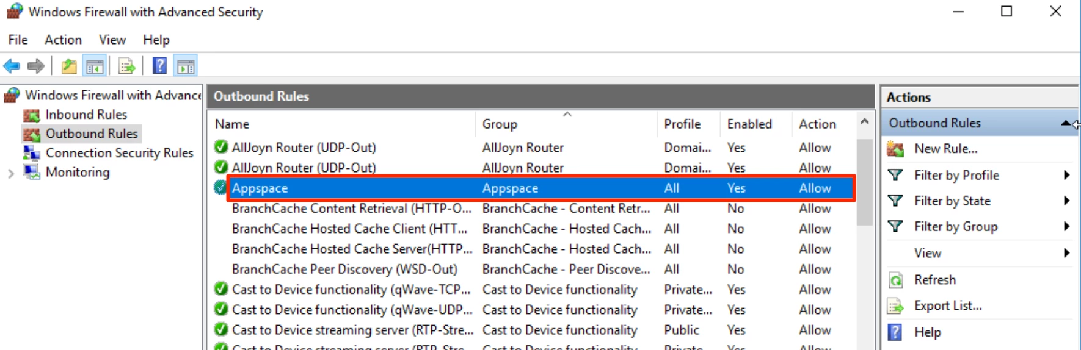Toggle the Action Pane toolbar icon
This screenshot has height=350, width=1081.
pos(186,66)
